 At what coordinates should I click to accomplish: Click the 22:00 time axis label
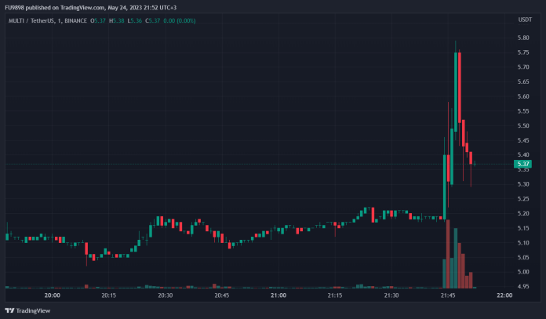click(x=504, y=295)
